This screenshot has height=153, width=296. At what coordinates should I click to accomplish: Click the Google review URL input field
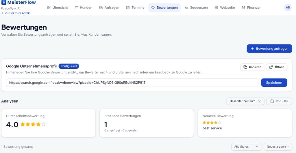132,83
